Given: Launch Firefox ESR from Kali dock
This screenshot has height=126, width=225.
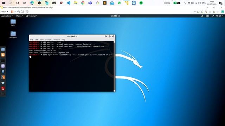Looking at the screenshot, I should point(3,55).
